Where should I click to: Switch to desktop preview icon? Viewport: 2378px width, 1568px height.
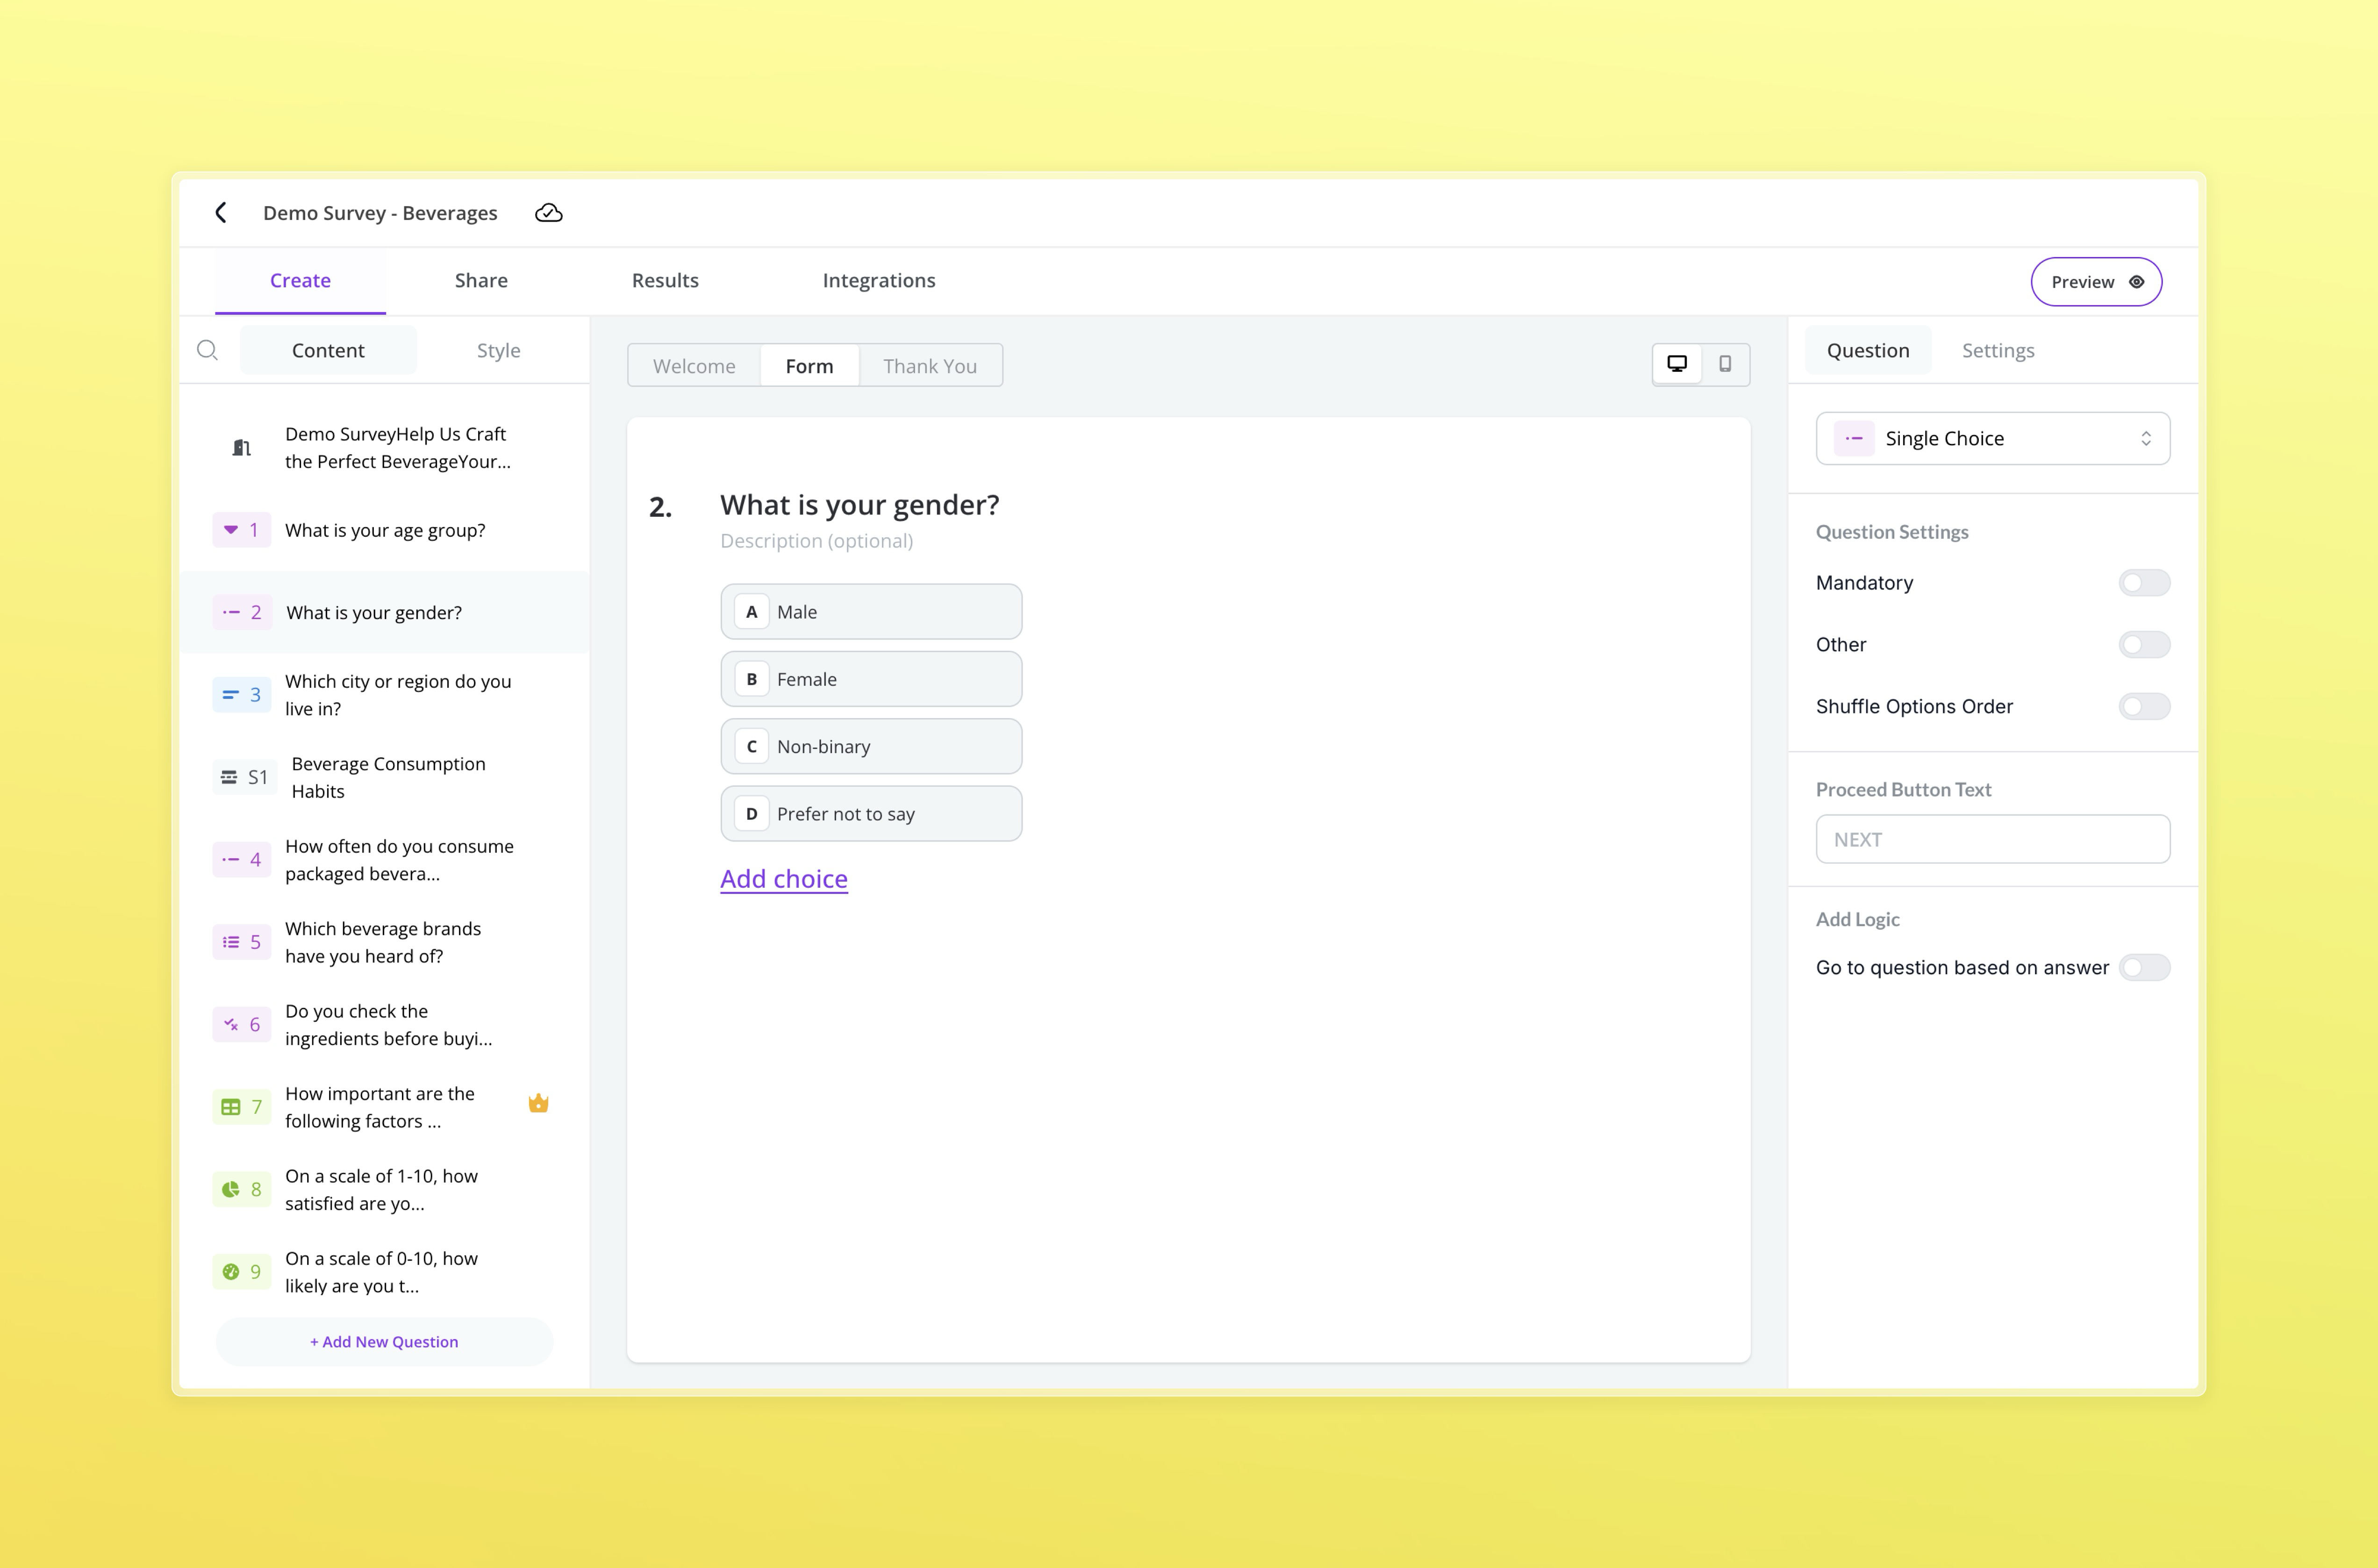pos(1677,364)
